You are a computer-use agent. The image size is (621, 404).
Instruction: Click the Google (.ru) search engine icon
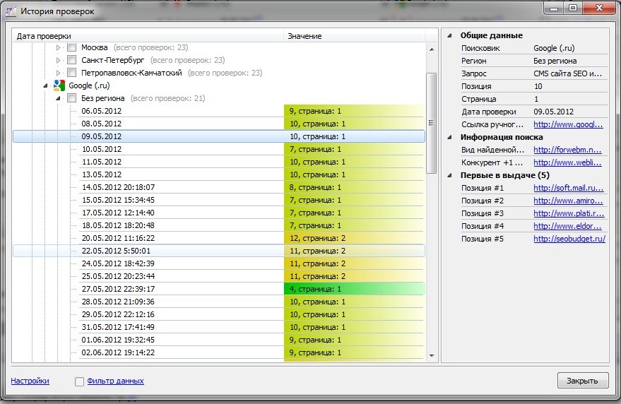pos(59,85)
